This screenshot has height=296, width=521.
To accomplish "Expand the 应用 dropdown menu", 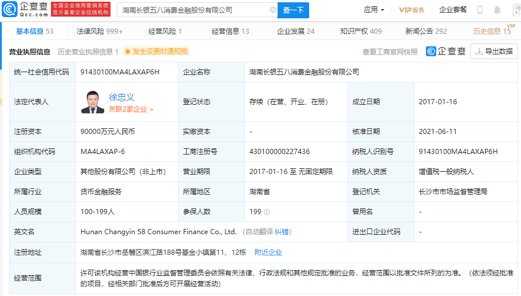I will [374, 10].
